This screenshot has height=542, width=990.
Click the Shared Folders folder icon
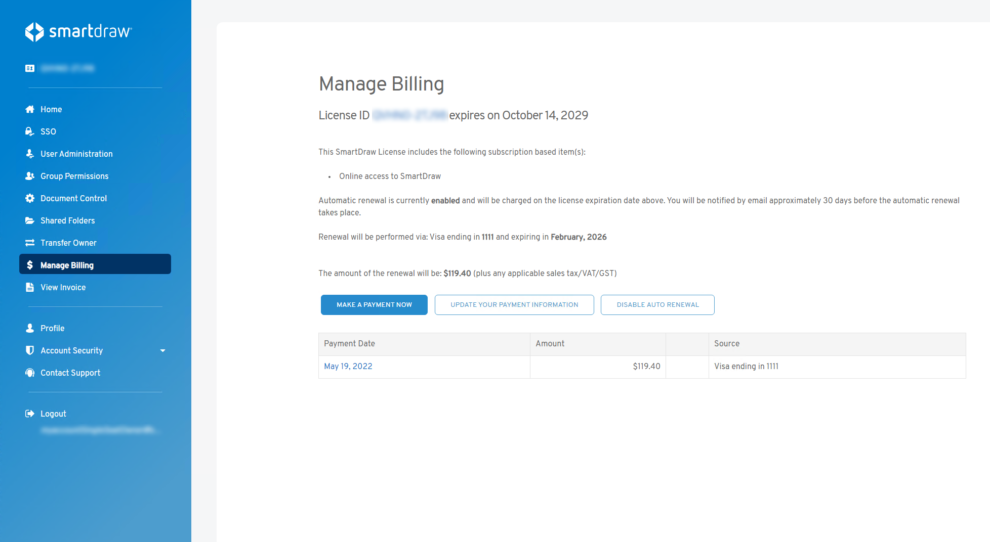(30, 220)
